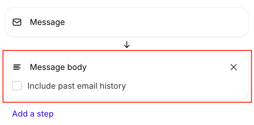254x125 pixels.
Task: Select the Message step card
Action: pyautogui.click(x=127, y=22)
